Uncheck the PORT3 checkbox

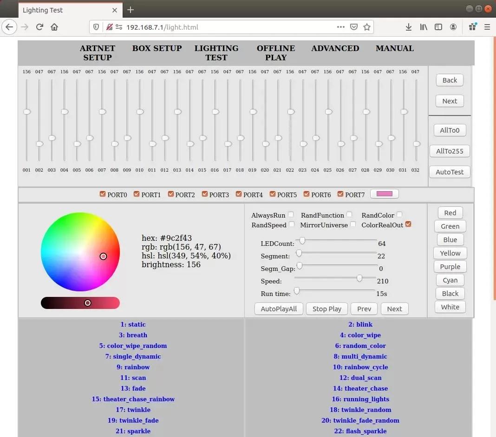coord(205,194)
